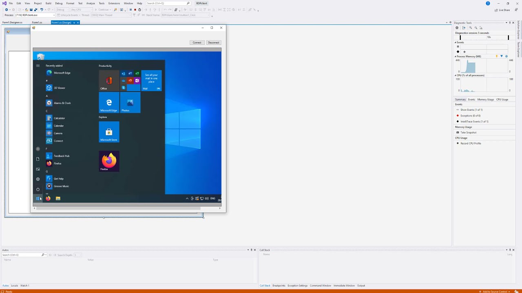Open the Photos tile in remote Start menu
The height and width of the screenshot is (293, 522).
[x=130, y=103]
